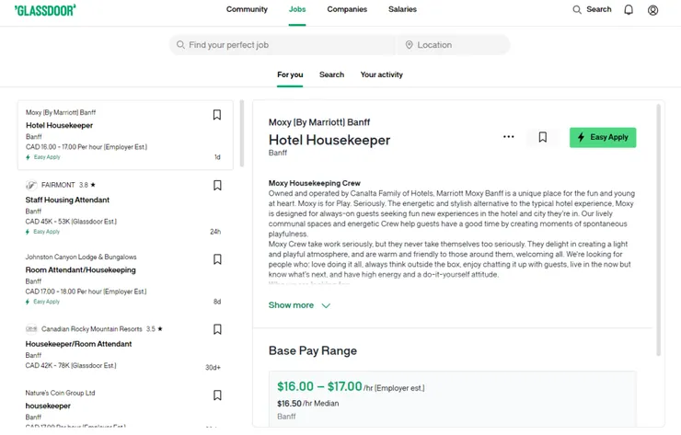Click the location pin icon
The height and width of the screenshot is (435, 681).
[x=409, y=45]
